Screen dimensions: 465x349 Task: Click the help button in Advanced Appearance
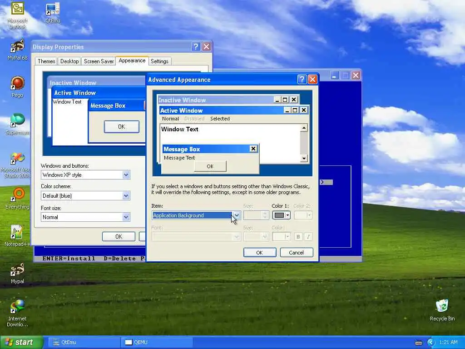(x=302, y=79)
